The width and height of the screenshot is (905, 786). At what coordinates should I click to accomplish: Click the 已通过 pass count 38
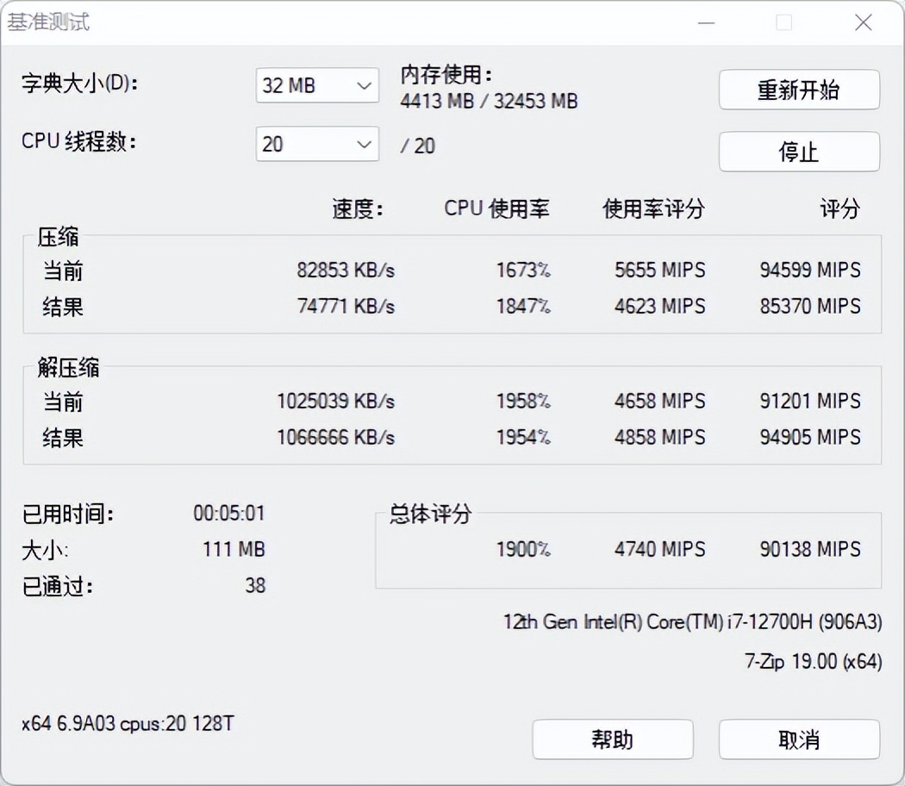pos(255,586)
